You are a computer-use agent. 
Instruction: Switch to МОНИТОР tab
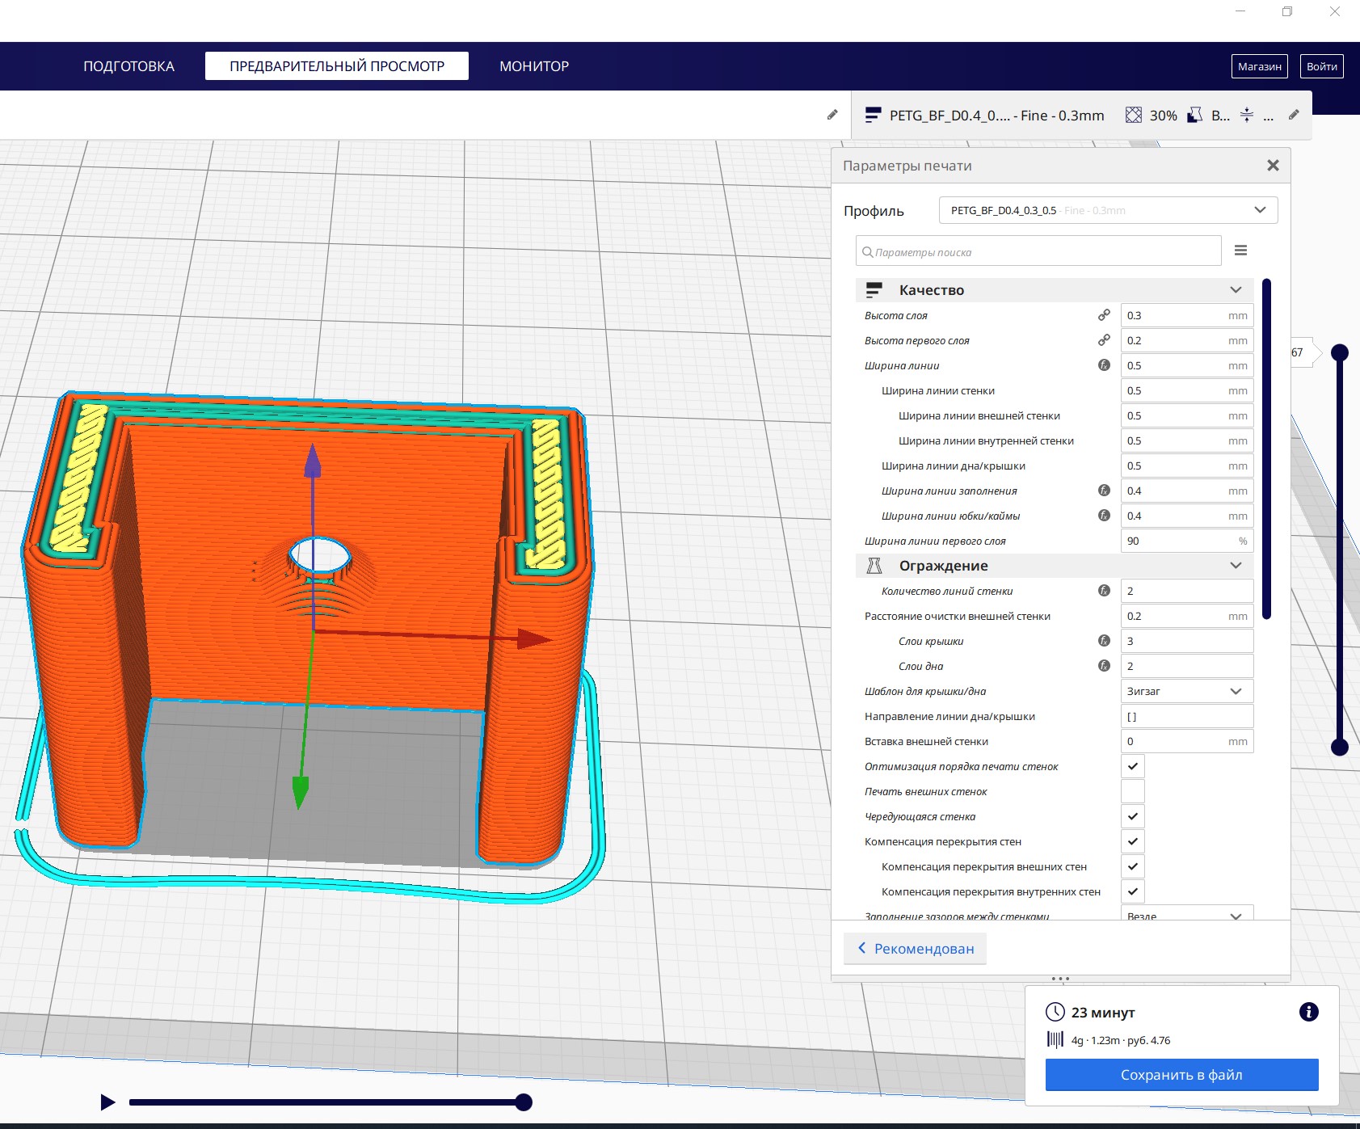534,66
